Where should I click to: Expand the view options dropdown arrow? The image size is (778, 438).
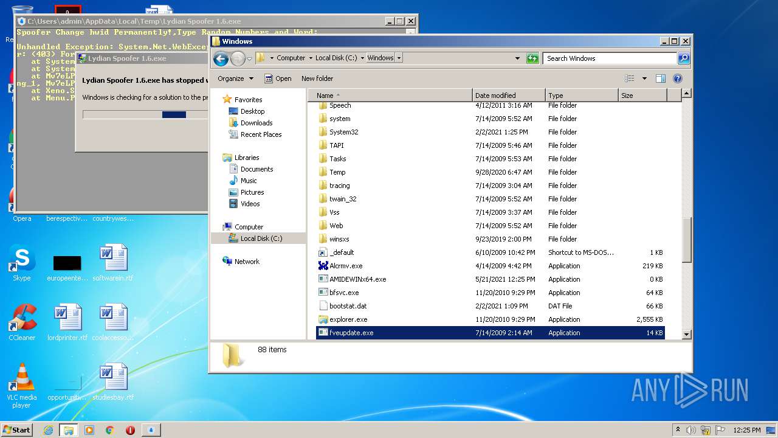[x=644, y=78]
